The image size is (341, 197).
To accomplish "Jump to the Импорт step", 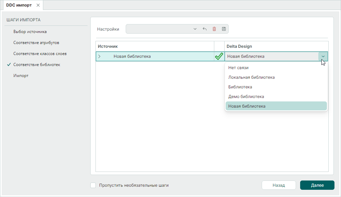I will coord(21,76).
